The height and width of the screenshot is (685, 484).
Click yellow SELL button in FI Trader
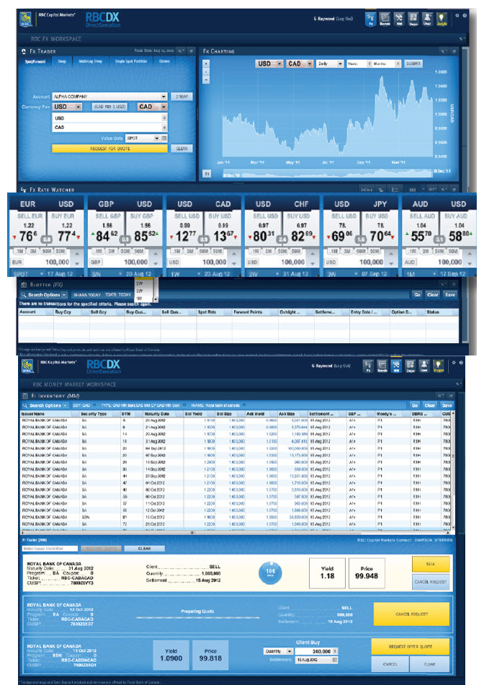(431, 564)
